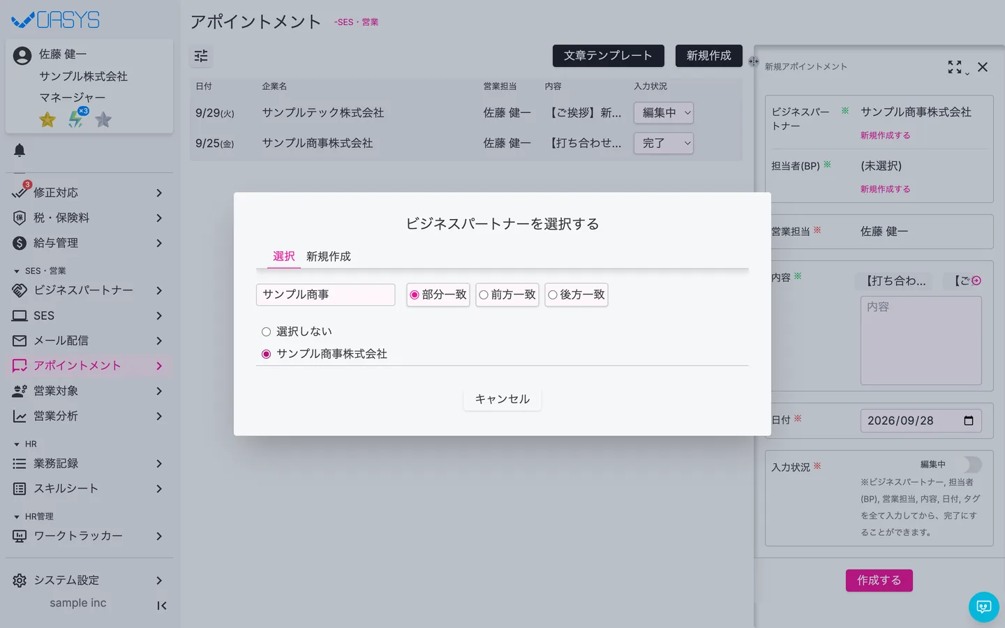The height and width of the screenshot is (628, 1005).
Task: Collapse the SES・営業 section triangle
Action: coord(17,271)
